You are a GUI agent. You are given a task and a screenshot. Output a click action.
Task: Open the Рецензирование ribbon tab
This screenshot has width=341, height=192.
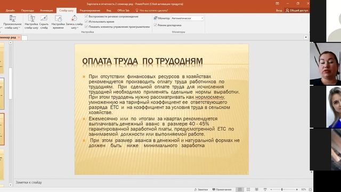point(90,10)
